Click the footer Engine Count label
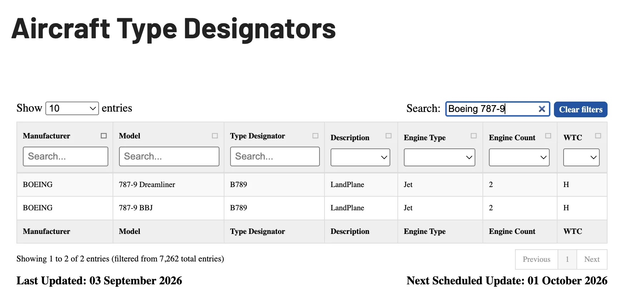Screen dimensions: 639x299 (x=512, y=231)
